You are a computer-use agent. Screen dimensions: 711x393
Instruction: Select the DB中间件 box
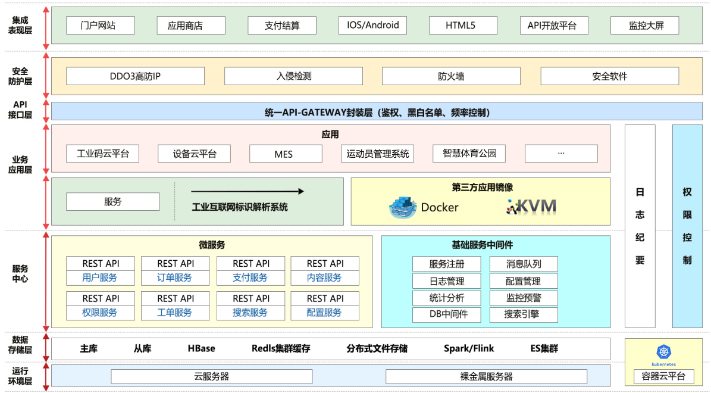(447, 314)
